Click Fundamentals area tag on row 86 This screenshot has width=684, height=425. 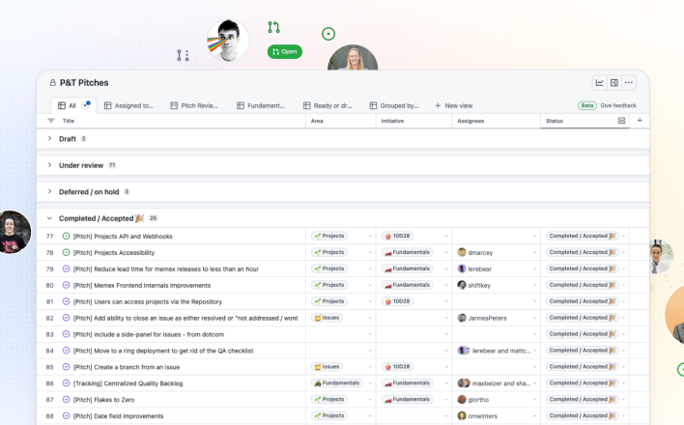pos(337,383)
